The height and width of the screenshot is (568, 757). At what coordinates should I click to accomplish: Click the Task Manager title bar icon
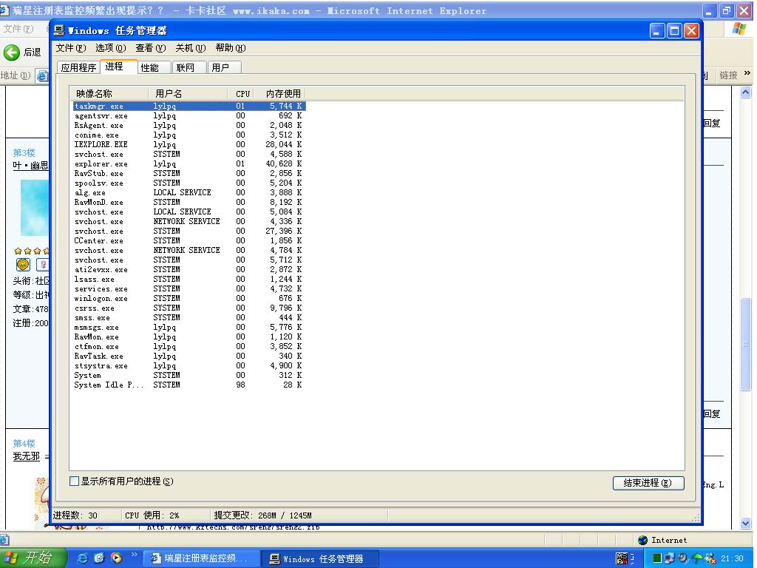(x=59, y=30)
